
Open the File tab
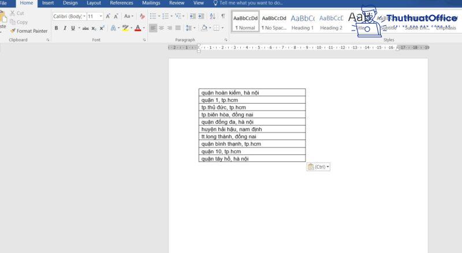(x=3, y=3)
